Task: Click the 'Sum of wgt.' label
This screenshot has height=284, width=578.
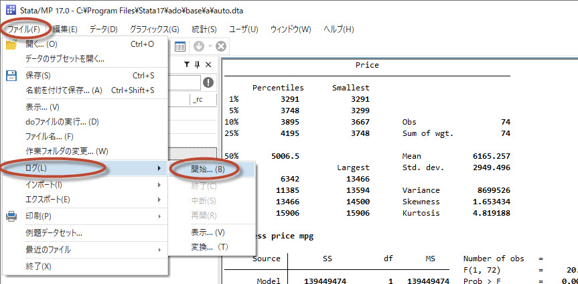Action: click(x=427, y=133)
